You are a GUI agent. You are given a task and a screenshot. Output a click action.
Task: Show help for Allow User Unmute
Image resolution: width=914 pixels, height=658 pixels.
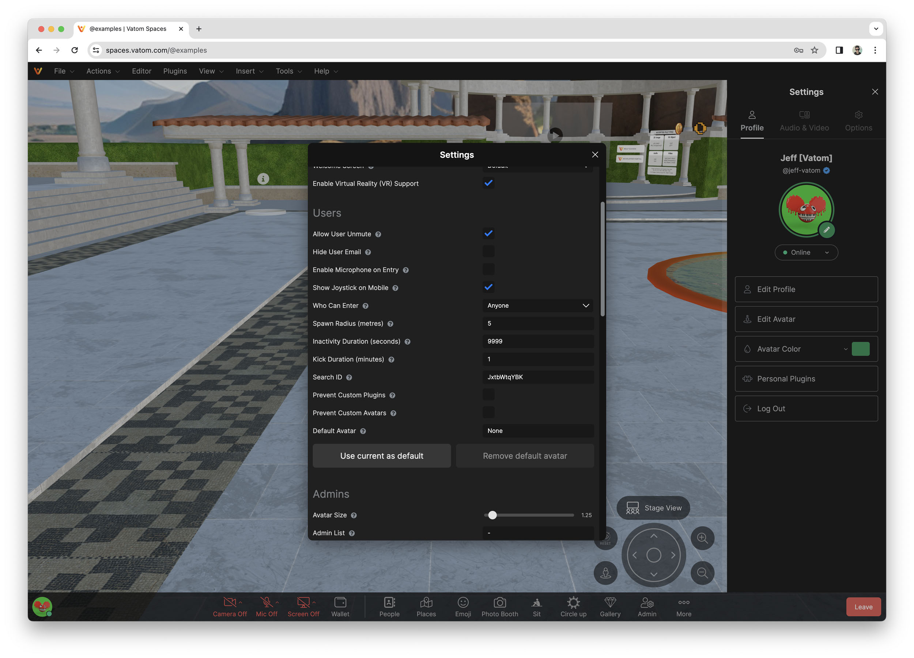click(378, 234)
